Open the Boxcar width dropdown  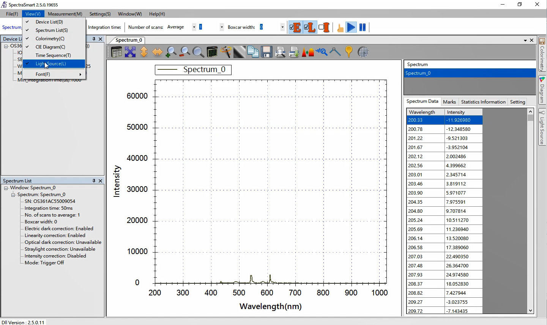tap(282, 27)
